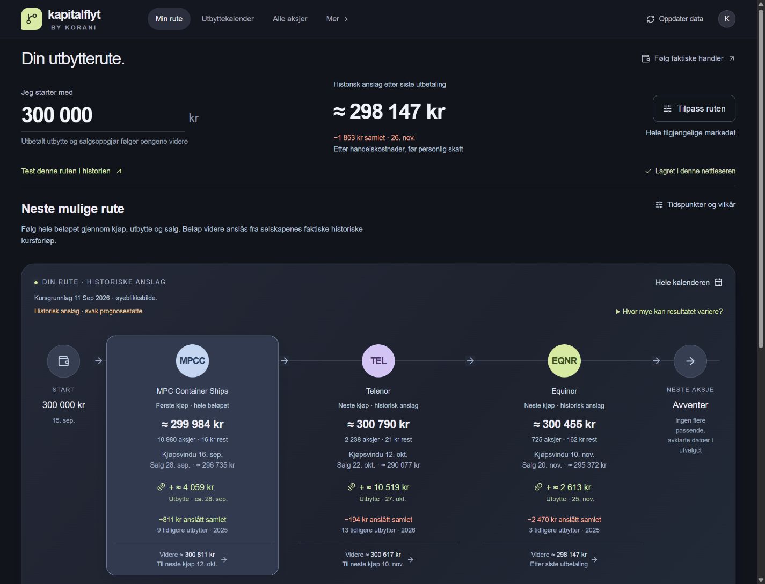This screenshot has height=584, width=765.
Task: Click the Telenor company name
Action: [378, 391]
